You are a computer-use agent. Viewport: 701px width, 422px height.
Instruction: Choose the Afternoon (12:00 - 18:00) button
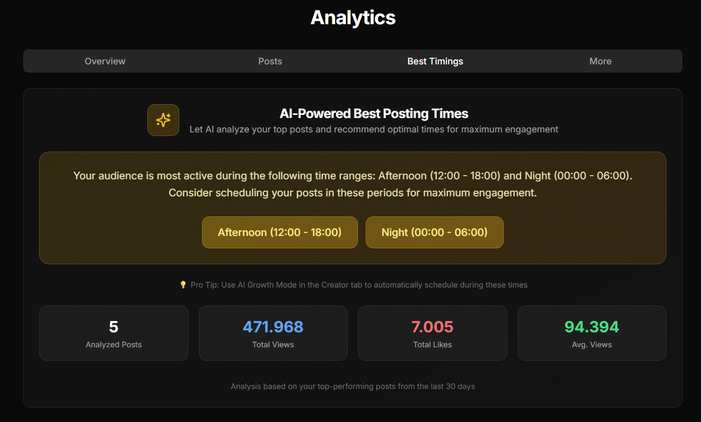280,232
